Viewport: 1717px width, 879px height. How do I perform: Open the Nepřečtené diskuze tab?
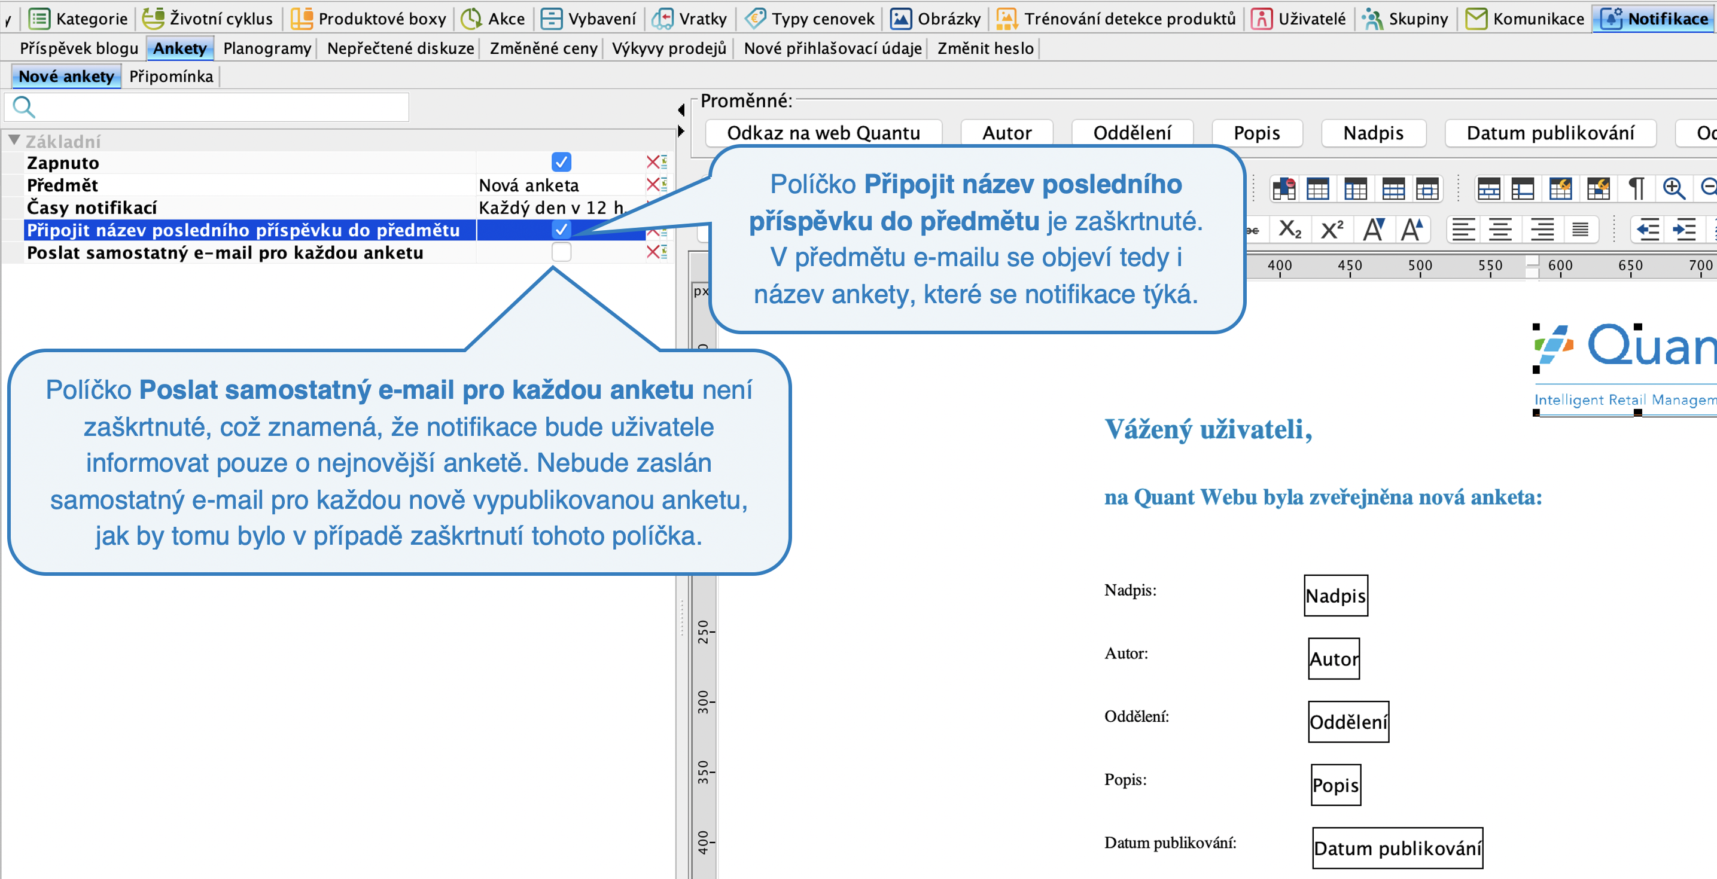point(401,48)
